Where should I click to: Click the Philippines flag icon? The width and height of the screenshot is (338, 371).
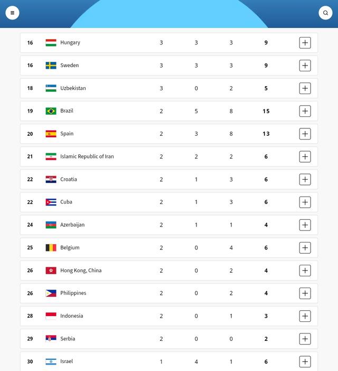click(x=51, y=293)
